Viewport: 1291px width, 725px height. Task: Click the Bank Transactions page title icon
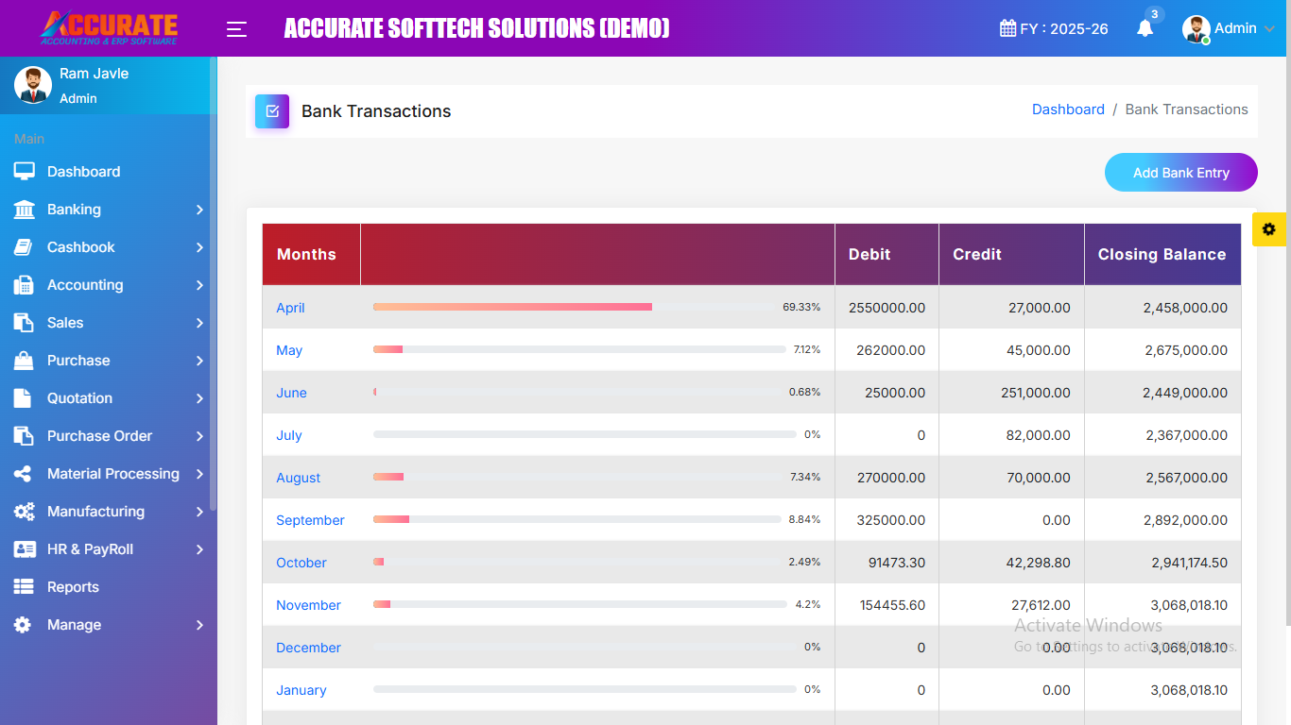tap(272, 111)
